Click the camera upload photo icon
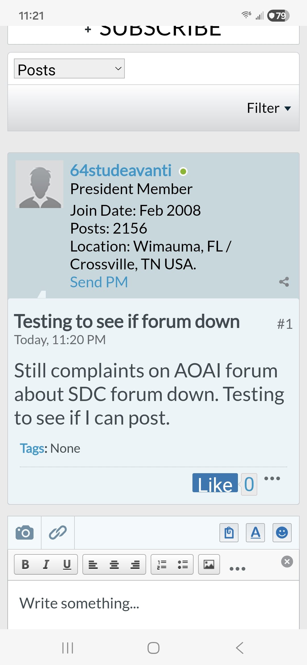307x665 pixels. [24, 533]
